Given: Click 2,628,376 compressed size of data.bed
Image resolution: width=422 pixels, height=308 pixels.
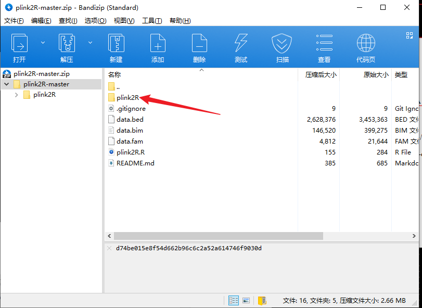Looking at the screenshot, I should click(322, 120).
